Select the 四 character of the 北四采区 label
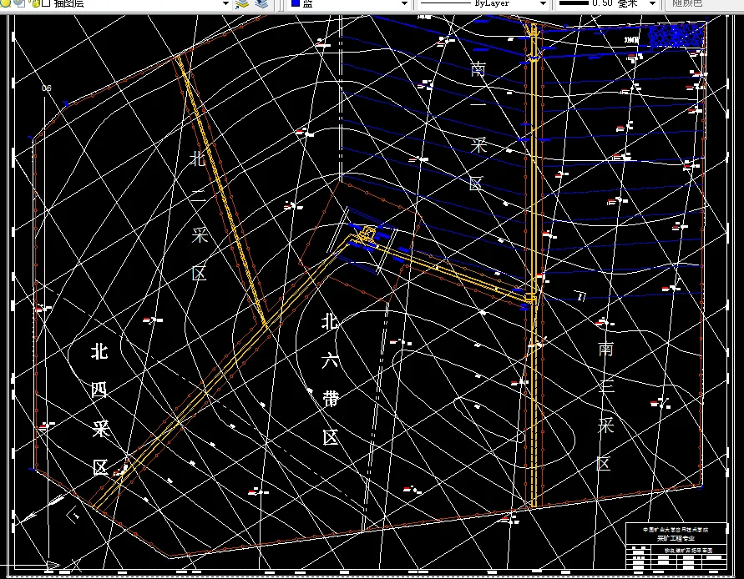The width and height of the screenshot is (744, 579). (99, 390)
